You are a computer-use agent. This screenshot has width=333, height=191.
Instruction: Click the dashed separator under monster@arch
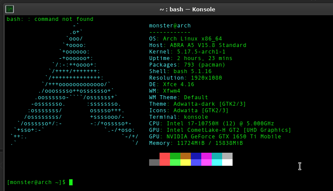pos(170,32)
